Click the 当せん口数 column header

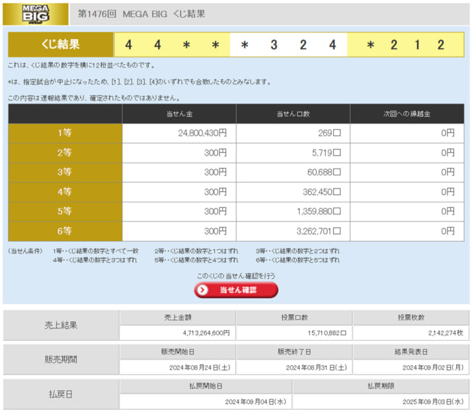294,114
